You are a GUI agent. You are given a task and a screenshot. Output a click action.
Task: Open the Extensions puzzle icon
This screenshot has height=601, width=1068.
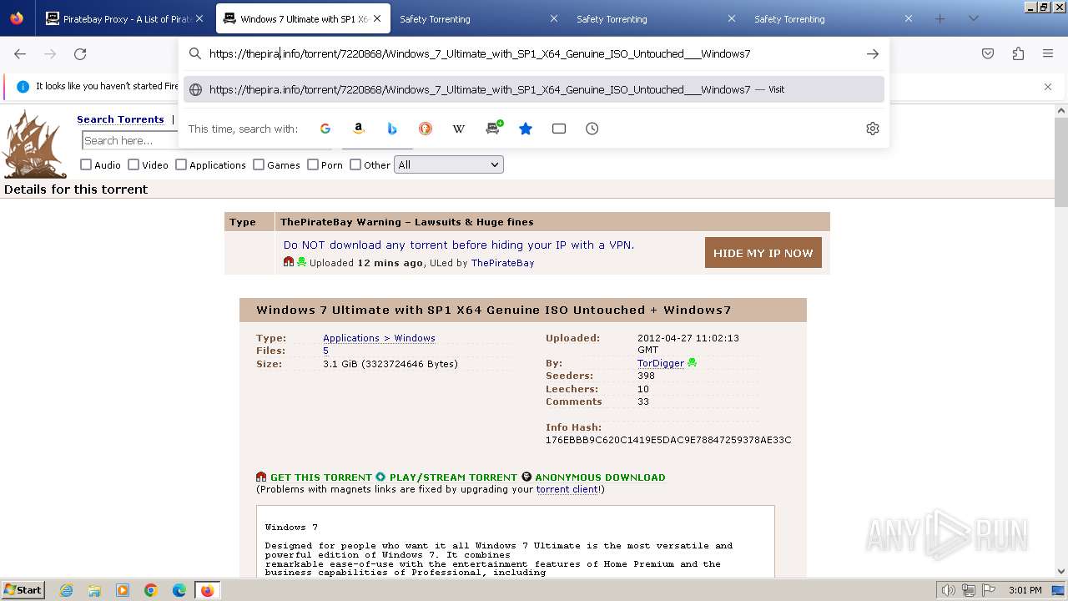(1018, 53)
